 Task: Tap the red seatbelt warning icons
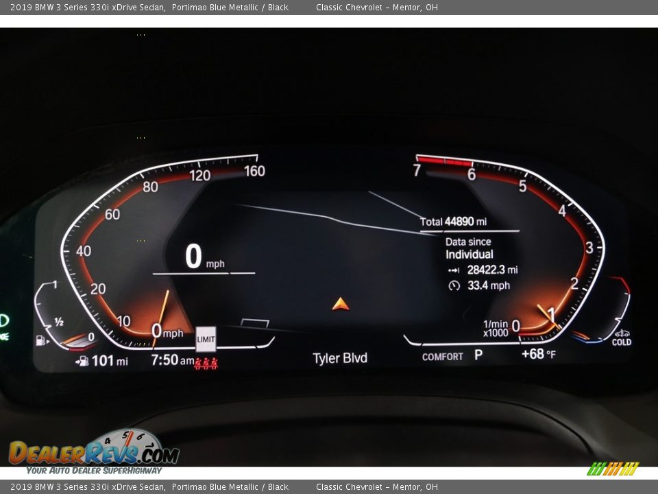[x=206, y=364]
